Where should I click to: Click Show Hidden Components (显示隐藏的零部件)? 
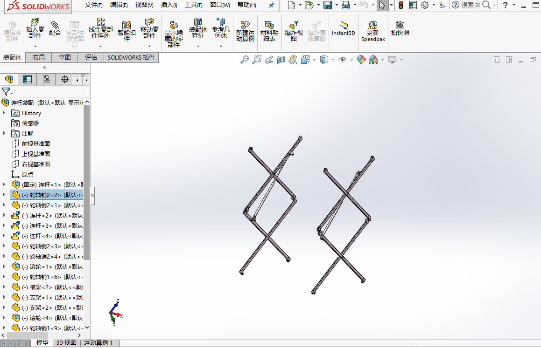point(174,34)
